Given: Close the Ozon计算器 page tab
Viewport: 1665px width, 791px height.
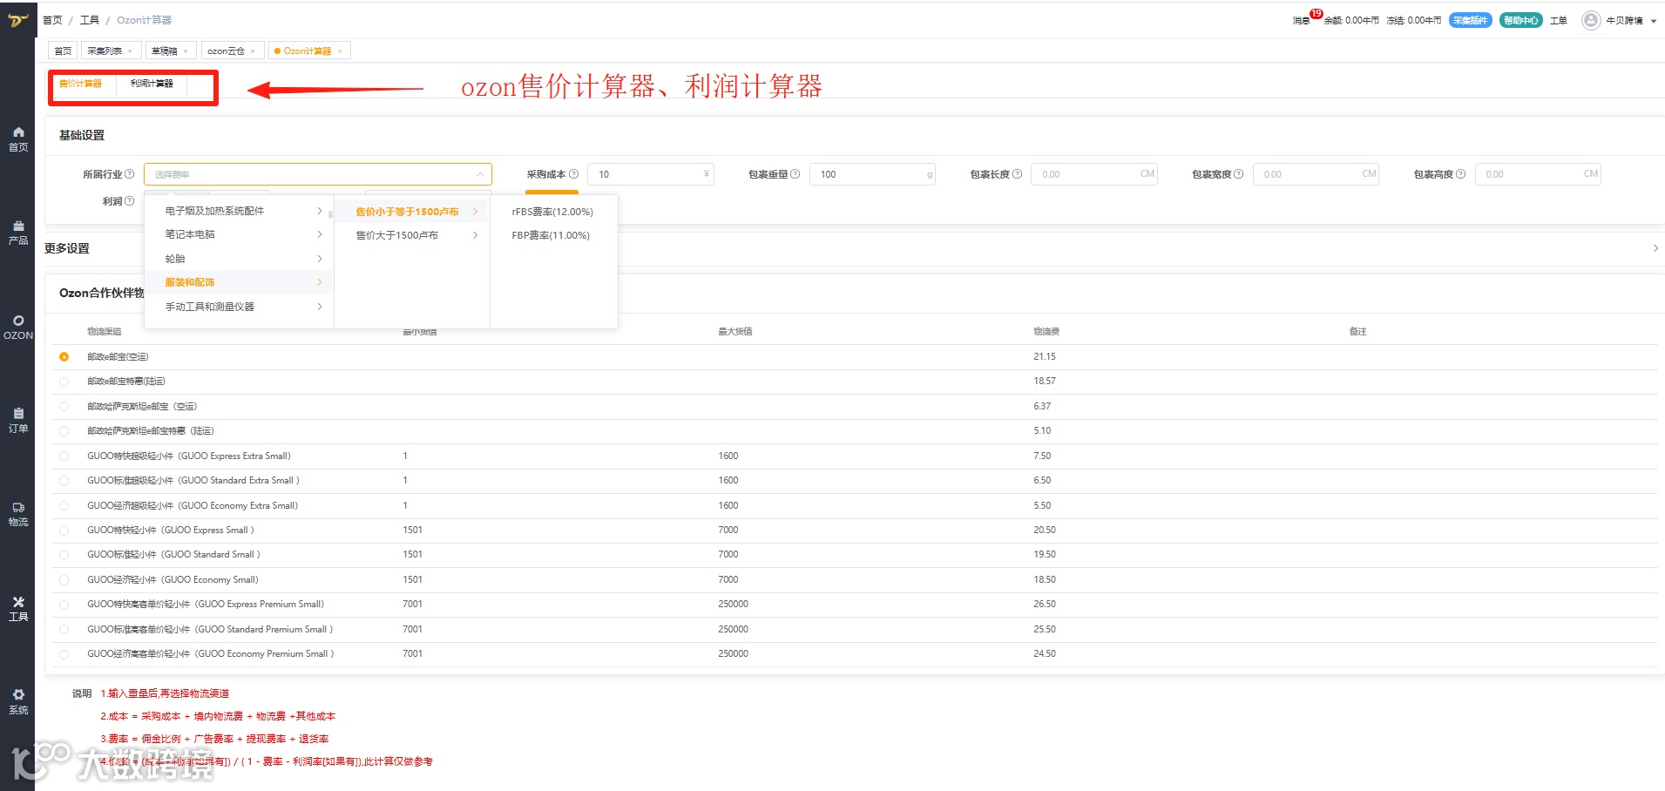Looking at the screenshot, I should [340, 51].
